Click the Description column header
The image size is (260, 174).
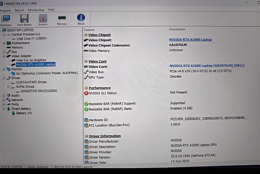pos(177,29)
